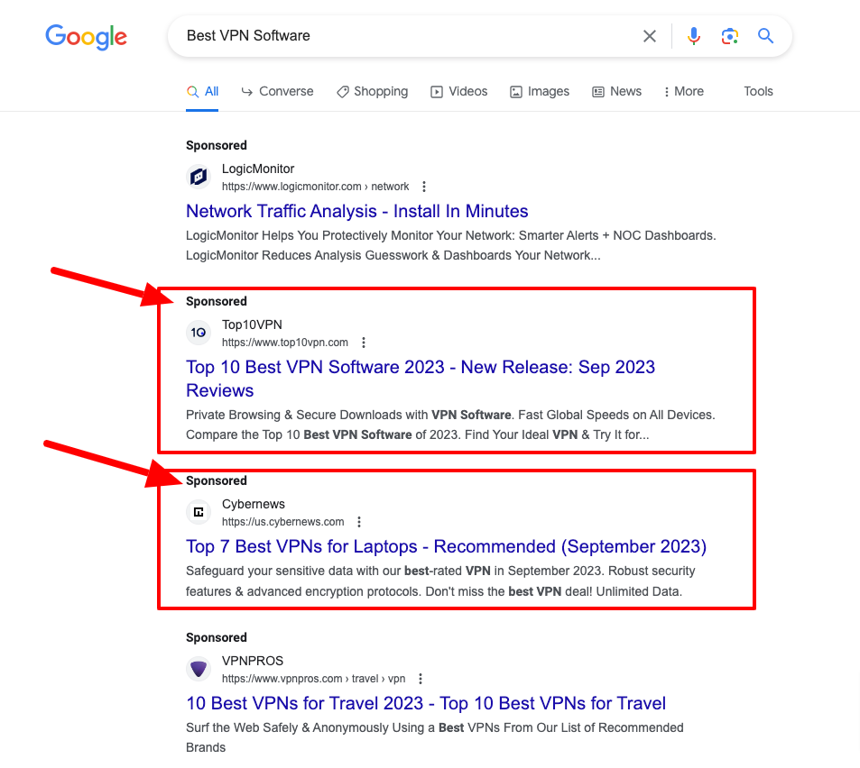Open the three-dot menu next to vpnpros.com URL

[421, 679]
